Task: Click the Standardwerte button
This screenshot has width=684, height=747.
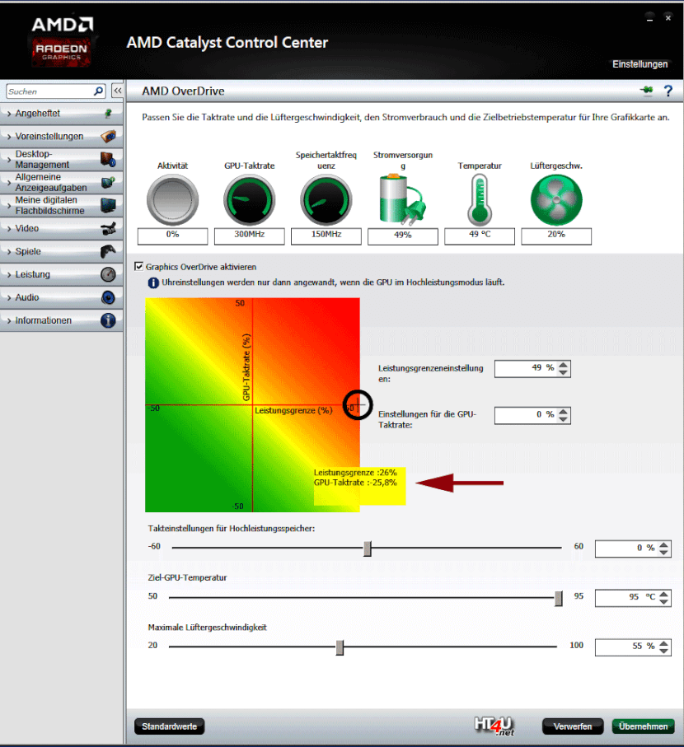Action: pyautogui.click(x=169, y=726)
